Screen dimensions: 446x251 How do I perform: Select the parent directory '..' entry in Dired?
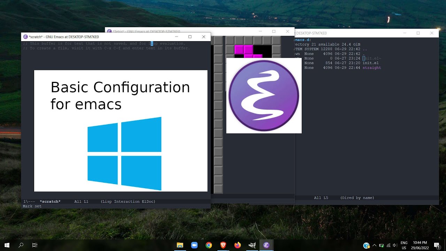tap(364, 49)
